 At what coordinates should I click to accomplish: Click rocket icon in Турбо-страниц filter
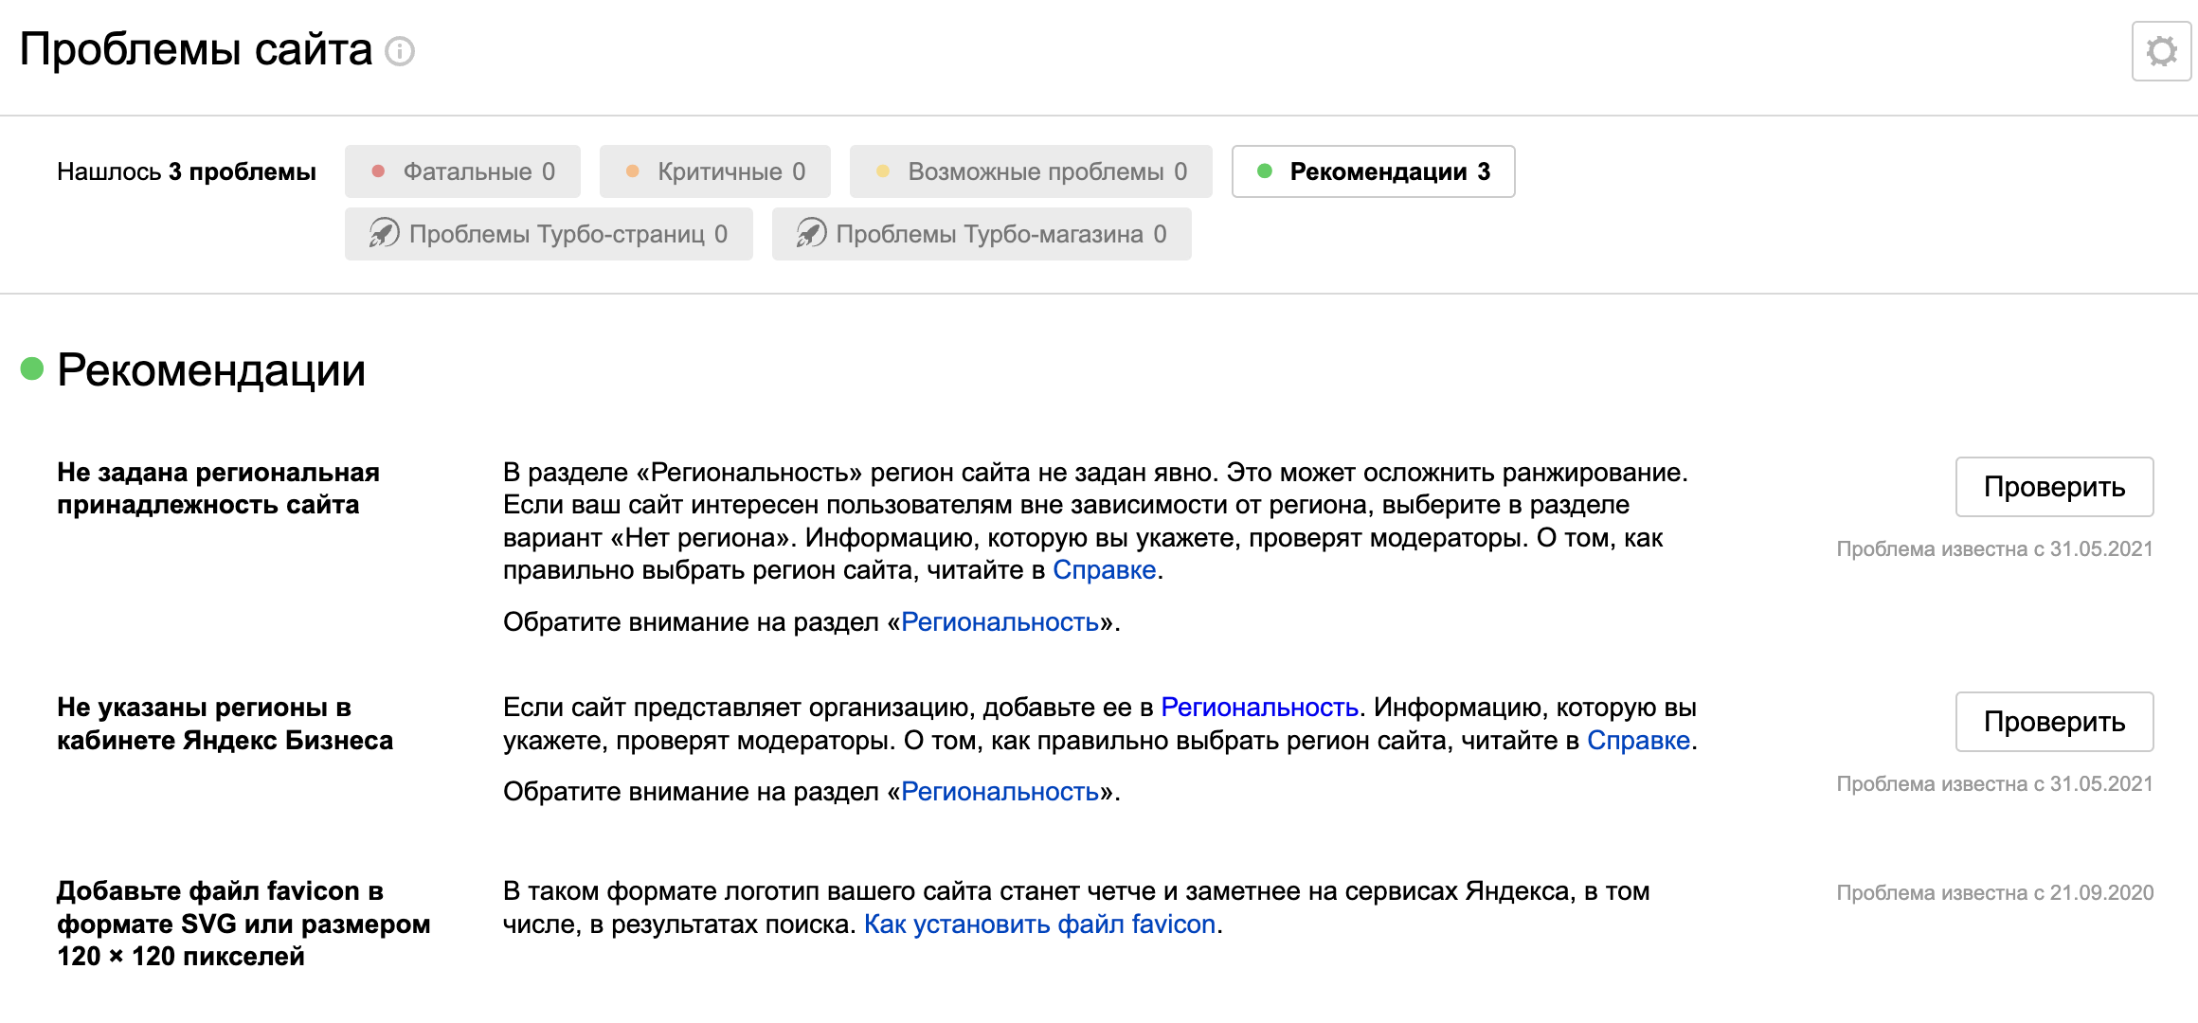pyautogui.click(x=384, y=233)
